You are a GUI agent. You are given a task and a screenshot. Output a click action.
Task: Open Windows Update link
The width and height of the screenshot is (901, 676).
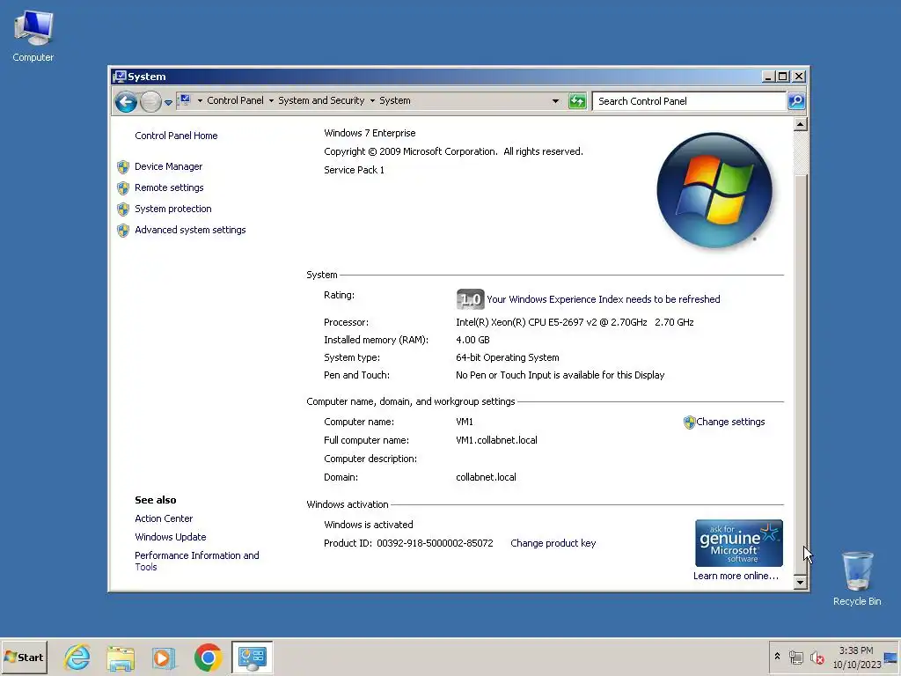(x=170, y=537)
